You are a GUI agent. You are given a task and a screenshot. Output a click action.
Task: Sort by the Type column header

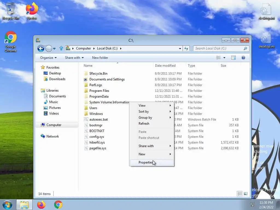[x=191, y=66]
